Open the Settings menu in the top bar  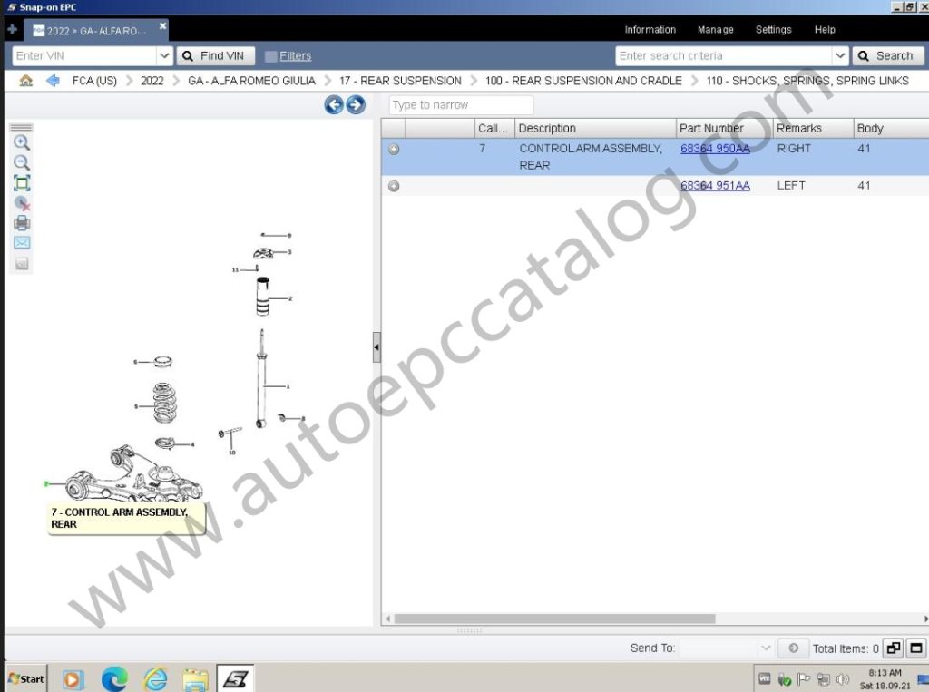[x=773, y=29]
